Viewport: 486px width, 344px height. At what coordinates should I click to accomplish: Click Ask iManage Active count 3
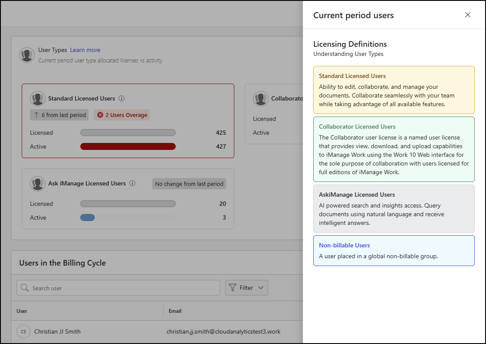click(224, 217)
